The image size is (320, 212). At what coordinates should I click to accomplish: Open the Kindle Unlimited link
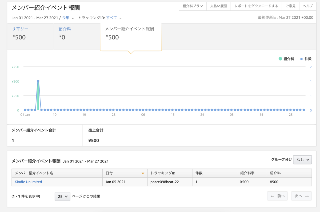pos(28,182)
